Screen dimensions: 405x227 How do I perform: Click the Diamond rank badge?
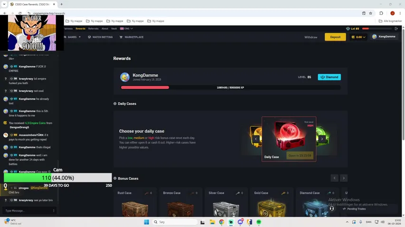[330, 77]
